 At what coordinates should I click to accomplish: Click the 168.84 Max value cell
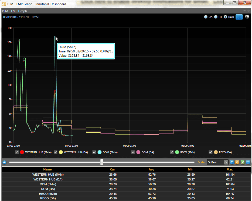point(230,184)
